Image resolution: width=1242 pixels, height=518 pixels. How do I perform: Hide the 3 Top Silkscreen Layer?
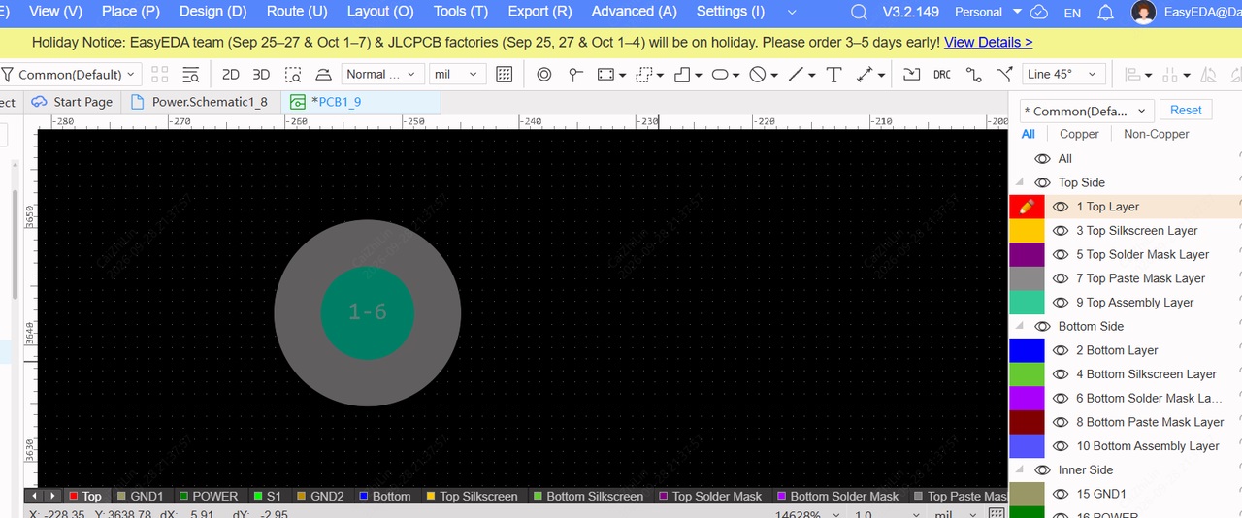click(x=1061, y=231)
